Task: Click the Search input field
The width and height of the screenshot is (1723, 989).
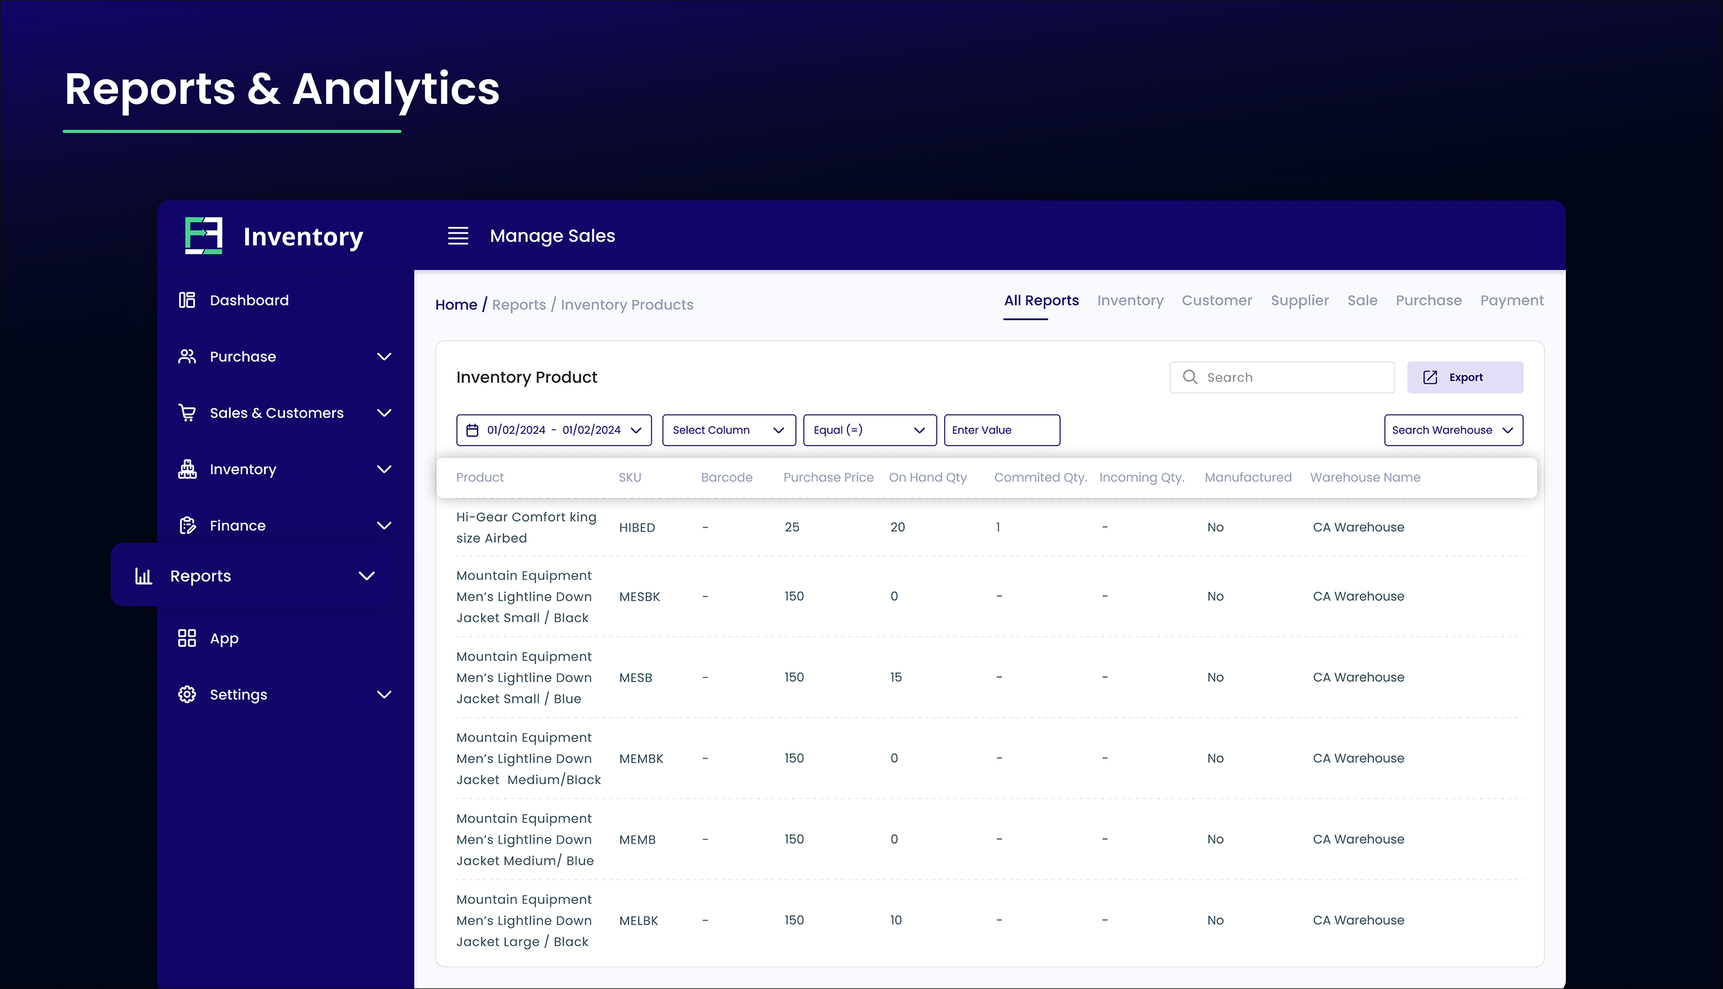Action: (x=1291, y=377)
